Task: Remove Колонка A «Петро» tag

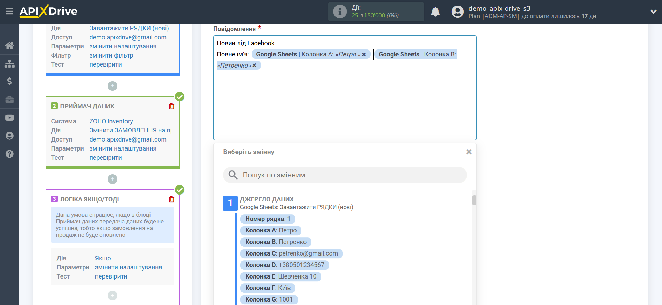Action: click(364, 54)
